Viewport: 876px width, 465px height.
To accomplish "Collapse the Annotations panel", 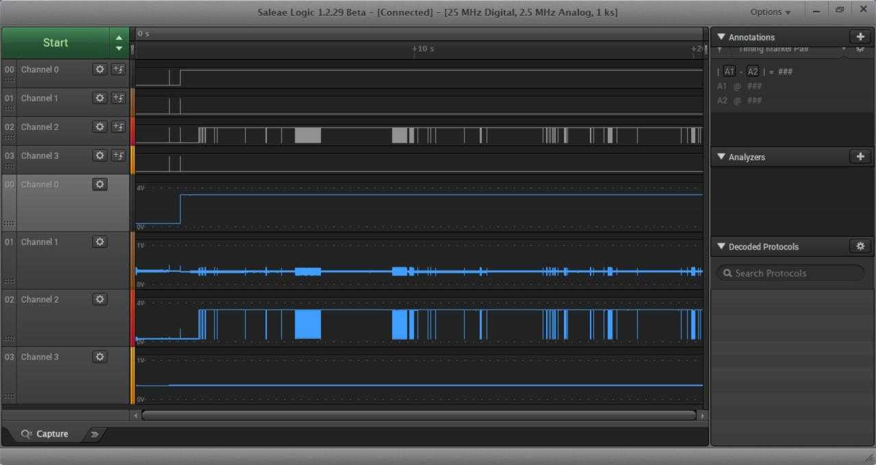I will pyautogui.click(x=721, y=37).
